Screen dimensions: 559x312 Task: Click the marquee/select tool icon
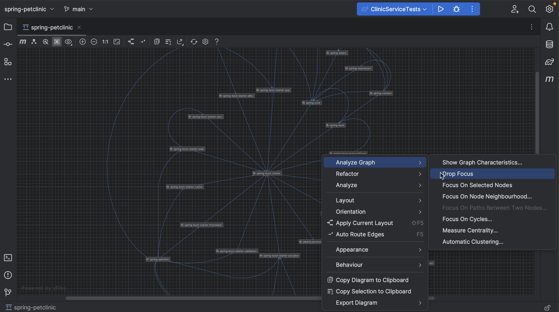click(57, 41)
